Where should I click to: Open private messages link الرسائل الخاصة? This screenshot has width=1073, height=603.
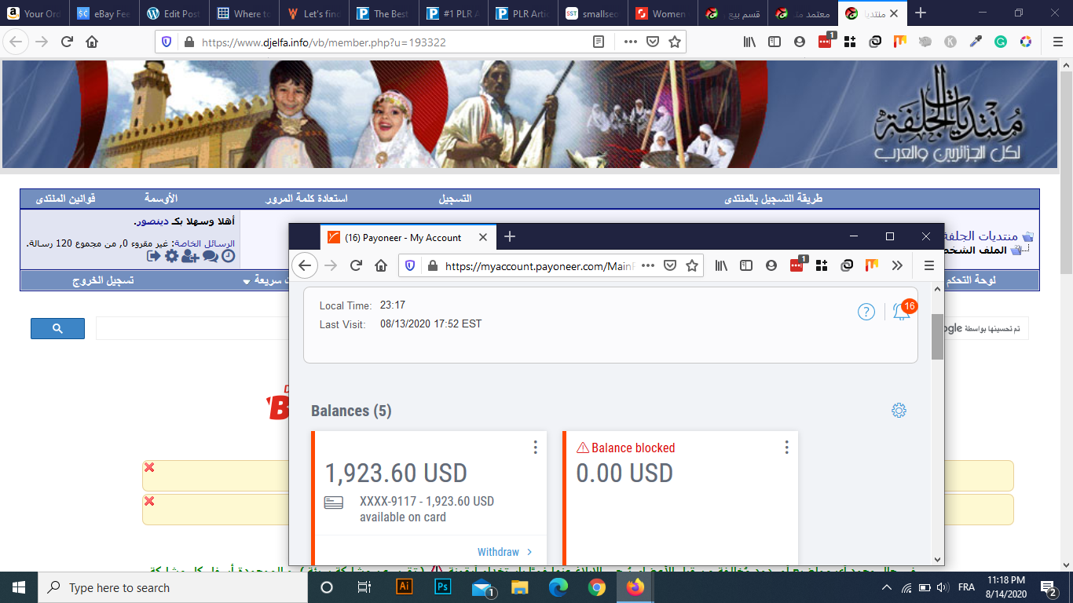coord(203,243)
